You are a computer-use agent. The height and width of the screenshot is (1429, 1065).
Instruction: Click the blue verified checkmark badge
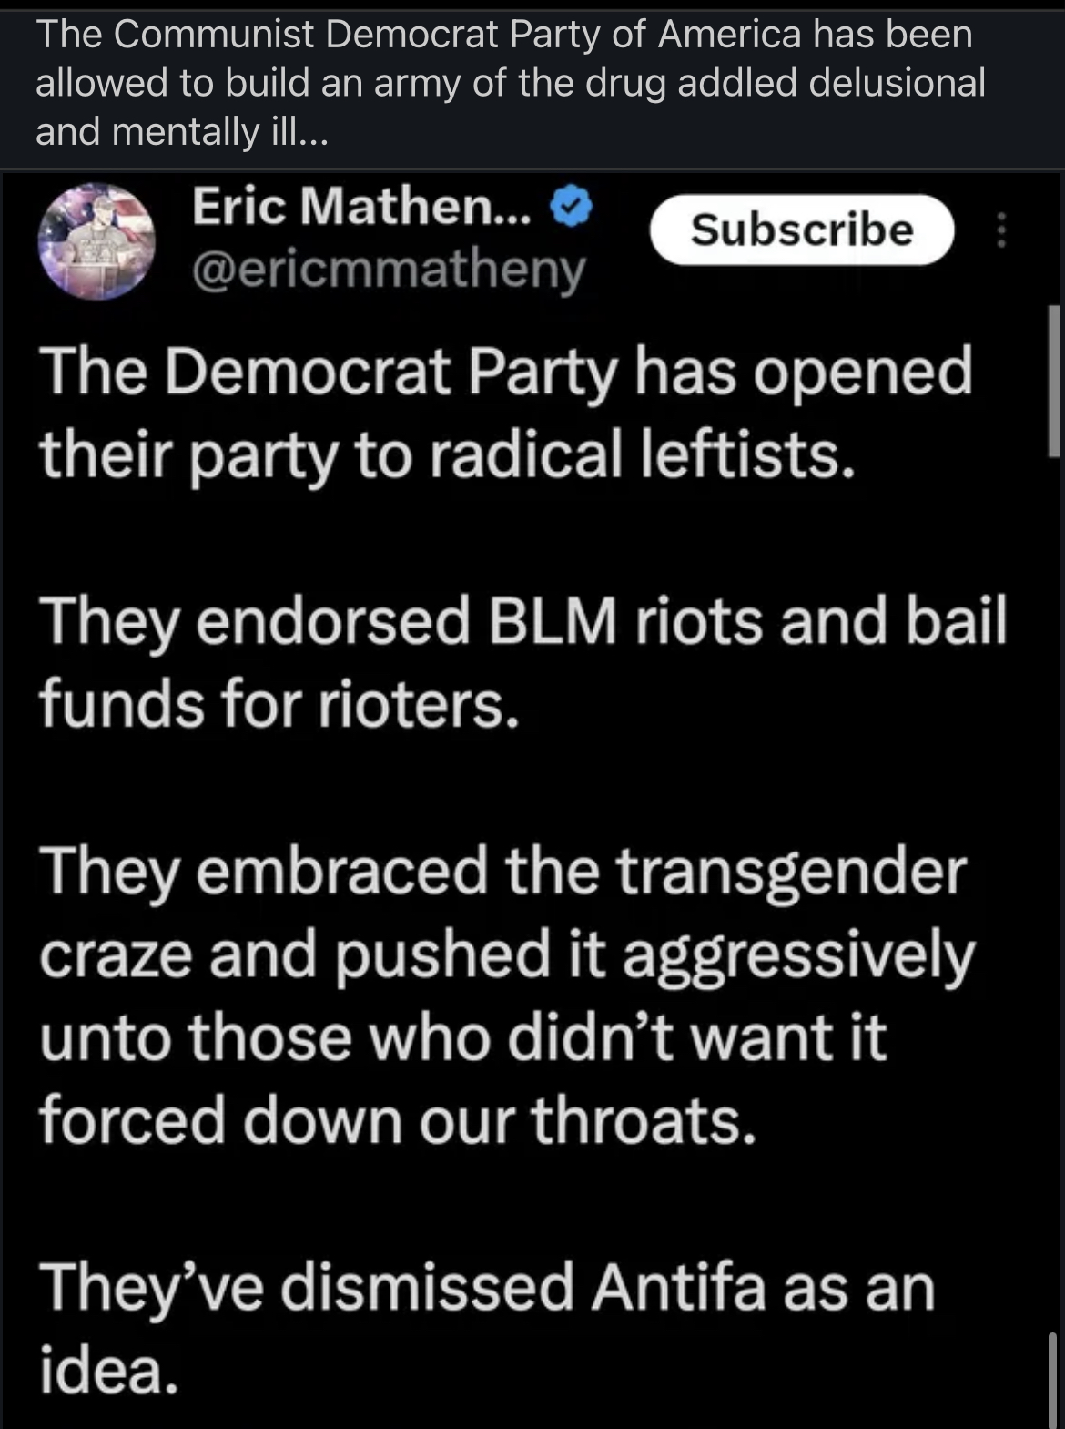pos(573,208)
